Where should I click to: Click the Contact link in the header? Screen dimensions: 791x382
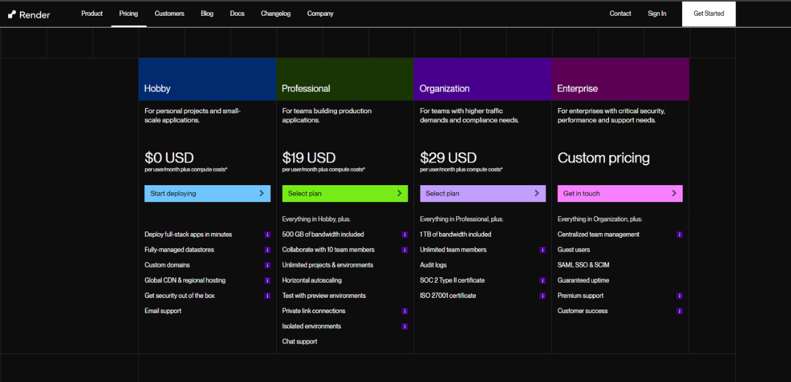(x=620, y=13)
